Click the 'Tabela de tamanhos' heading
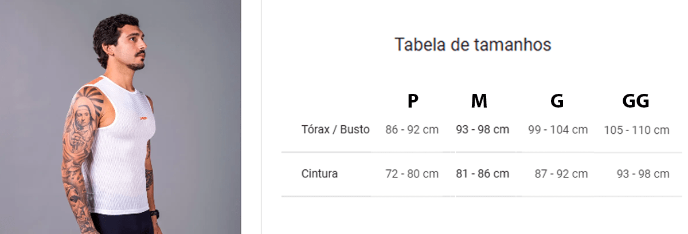Viewport: 688px width, 234px height. pyautogui.click(x=473, y=45)
